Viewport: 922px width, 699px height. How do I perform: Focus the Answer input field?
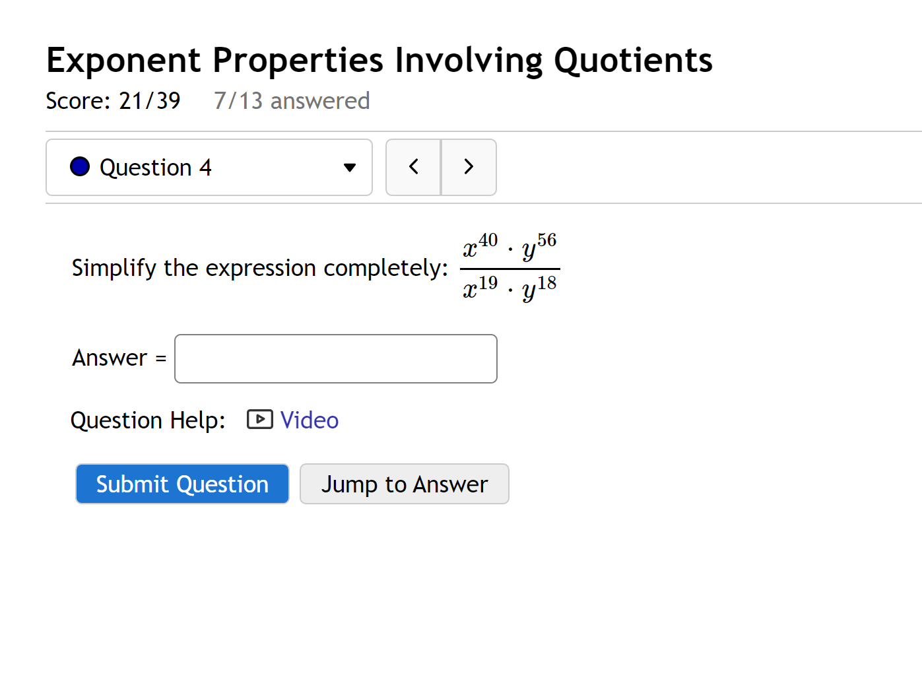coord(335,358)
